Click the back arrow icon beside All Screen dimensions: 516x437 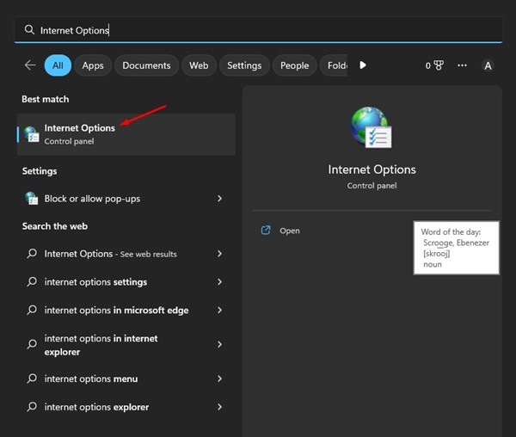[30, 65]
